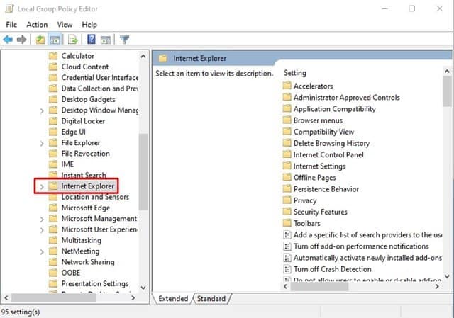This screenshot has width=454, height=318.
Task: Open Internet Settings folder
Action: pos(319,166)
